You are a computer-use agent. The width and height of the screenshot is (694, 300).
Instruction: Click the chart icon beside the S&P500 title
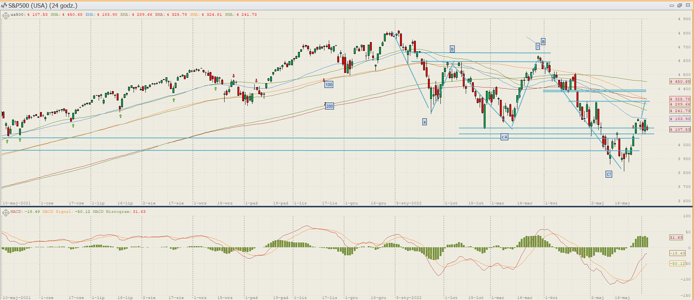[x=4, y=5]
